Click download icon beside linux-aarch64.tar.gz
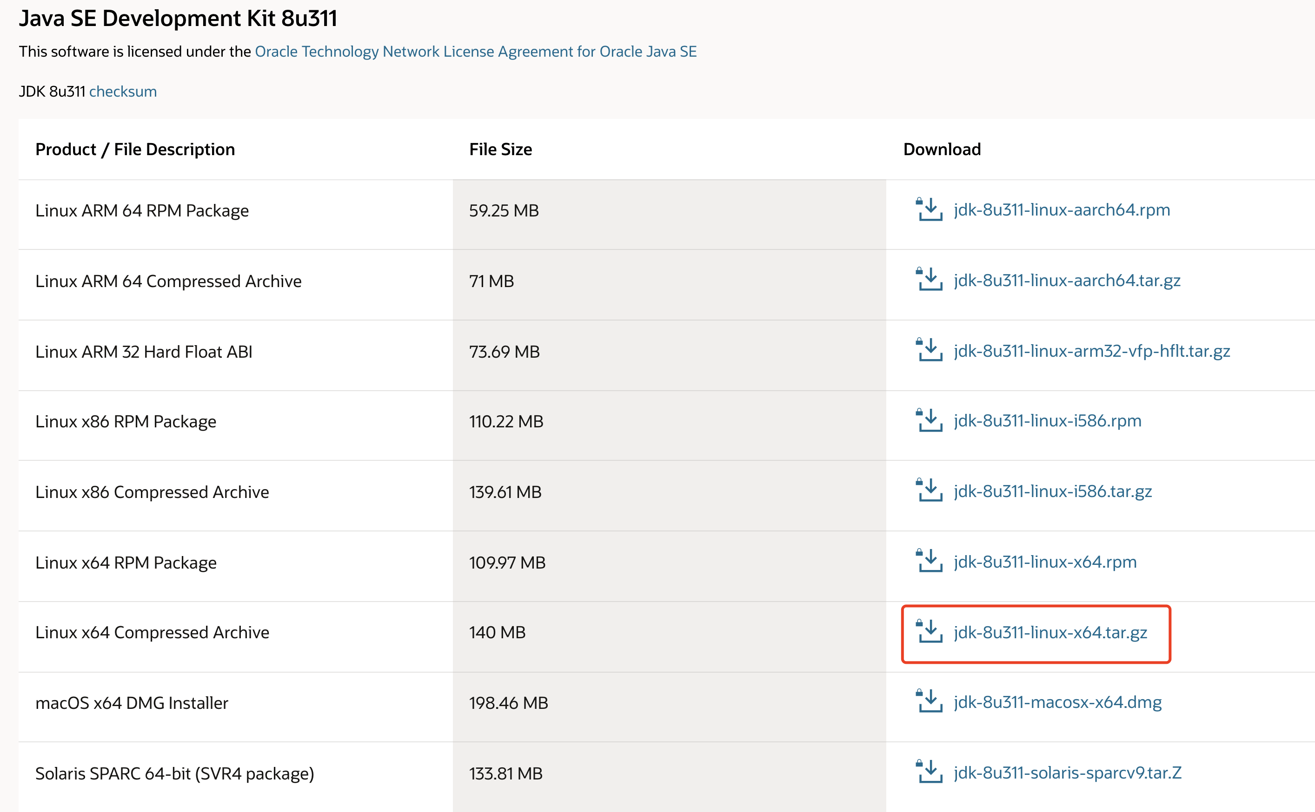The width and height of the screenshot is (1315, 812). 929,280
